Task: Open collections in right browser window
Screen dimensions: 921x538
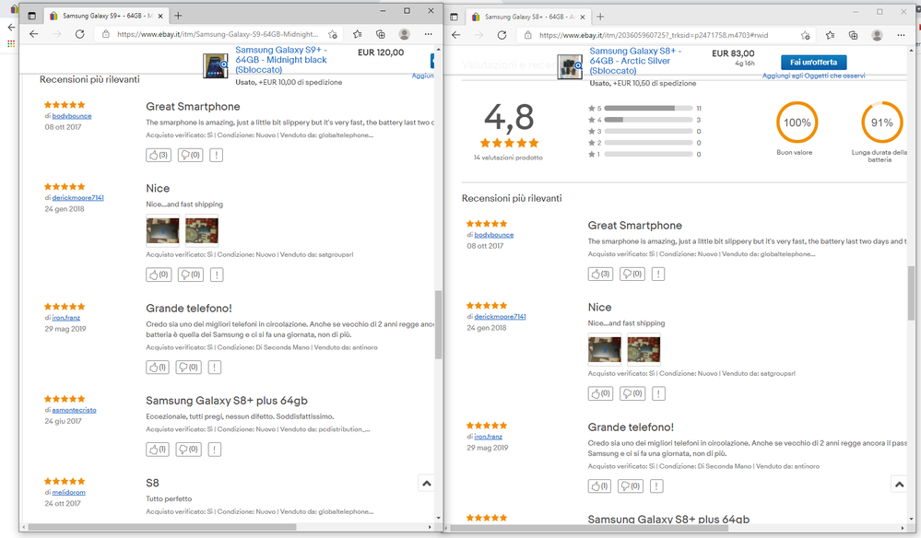Action: point(854,35)
